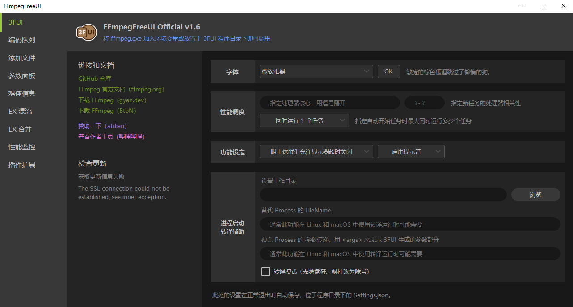
Task: Open FFmpeg 官方文档 (ffmpeg.org) link
Action: (x=121, y=89)
